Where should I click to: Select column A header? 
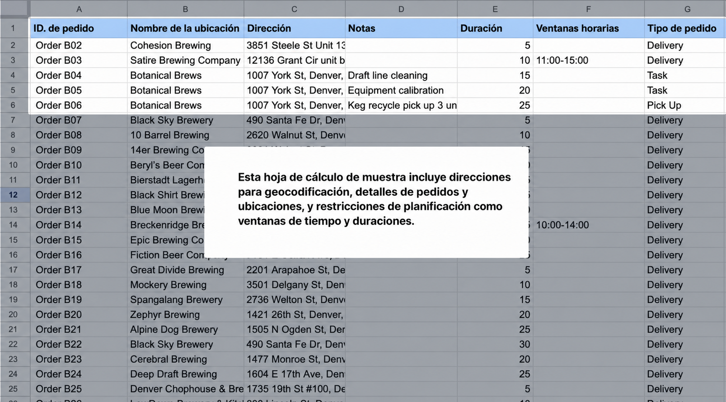pyautogui.click(x=79, y=9)
